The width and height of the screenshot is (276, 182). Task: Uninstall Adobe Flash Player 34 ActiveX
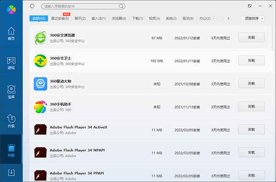[251, 129]
